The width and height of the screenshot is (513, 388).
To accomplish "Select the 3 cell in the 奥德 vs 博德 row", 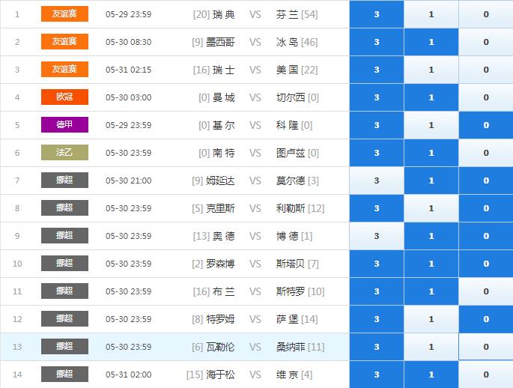I will coord(376,236).
